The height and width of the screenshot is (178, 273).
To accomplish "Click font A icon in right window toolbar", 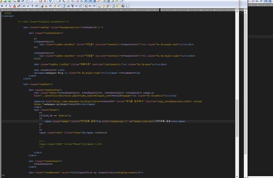I will point(253,1).
